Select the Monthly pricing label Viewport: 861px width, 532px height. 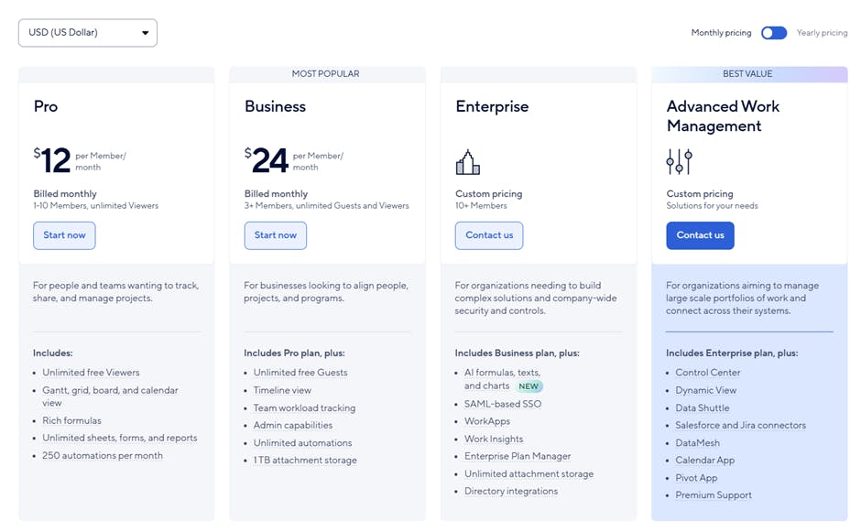[719, 32]
